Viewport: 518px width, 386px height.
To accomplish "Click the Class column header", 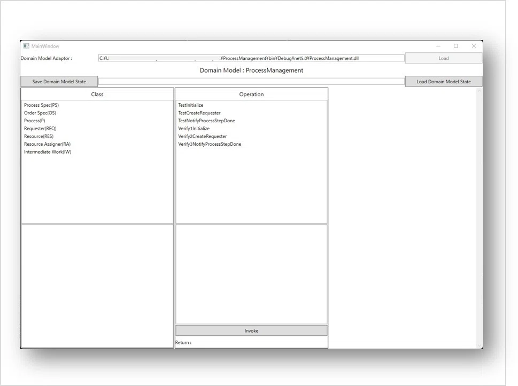I will point(97,94).
